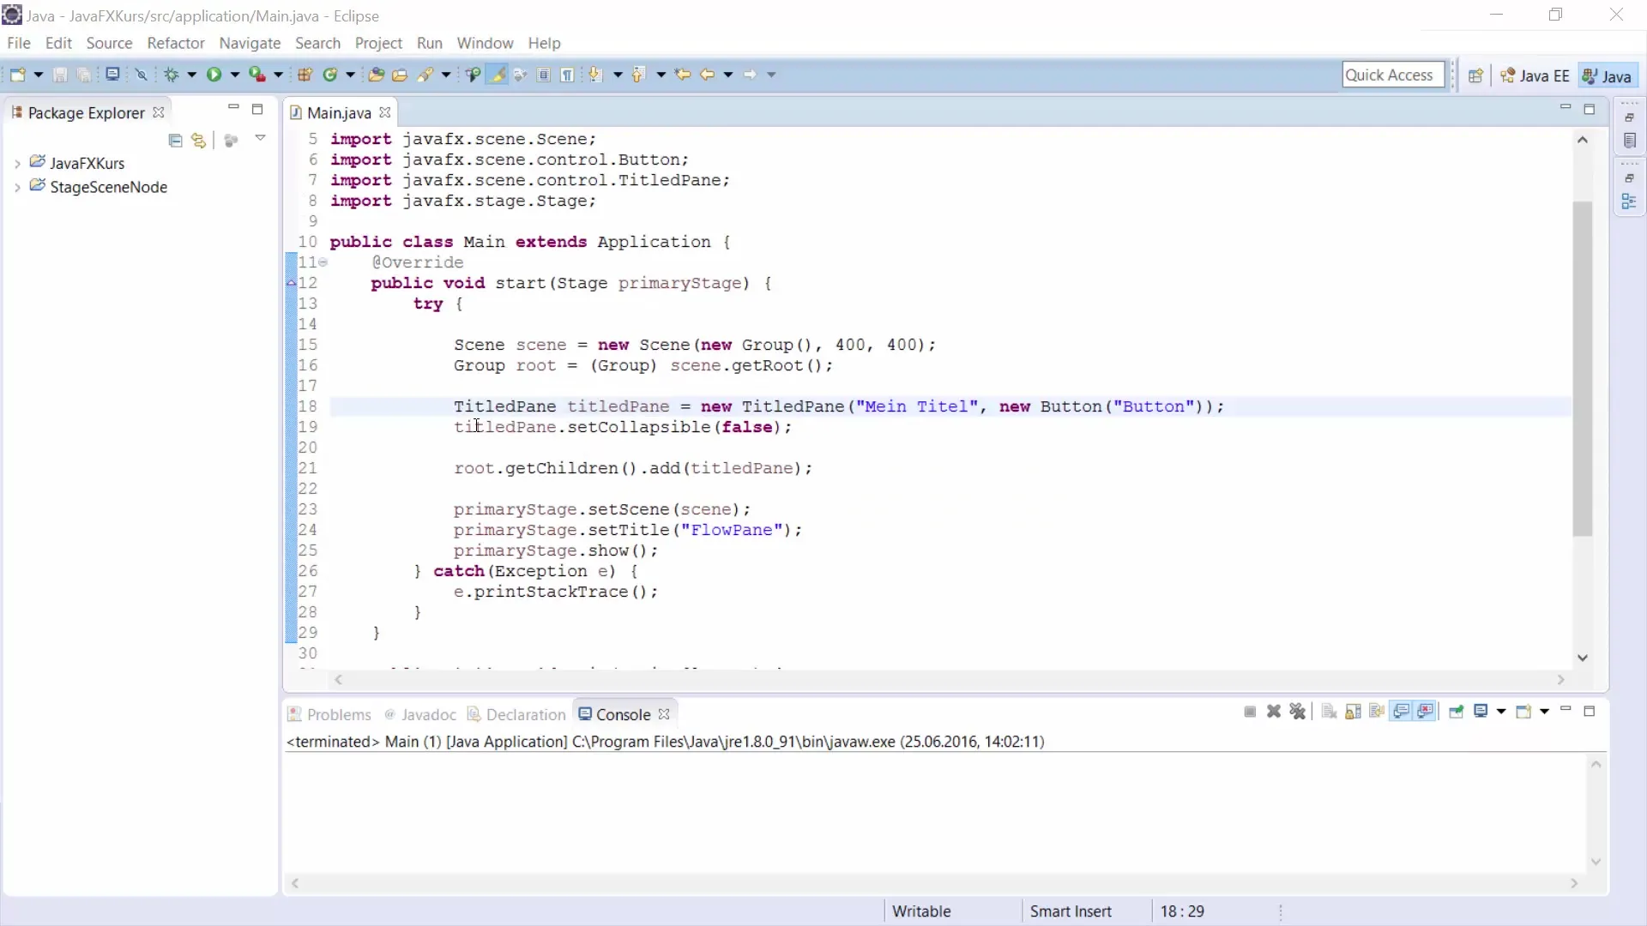Toggle Block Selection Mode icon
The height and width of the screenshot is (926, 1647).
tap(544, 75)
